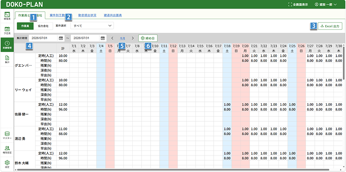Click worker name 鈴木 大輔
The image size is (346, 172).
22,163
